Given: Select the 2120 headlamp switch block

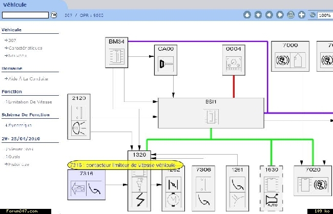Looking at the screenshot, I should pos(79,117).
